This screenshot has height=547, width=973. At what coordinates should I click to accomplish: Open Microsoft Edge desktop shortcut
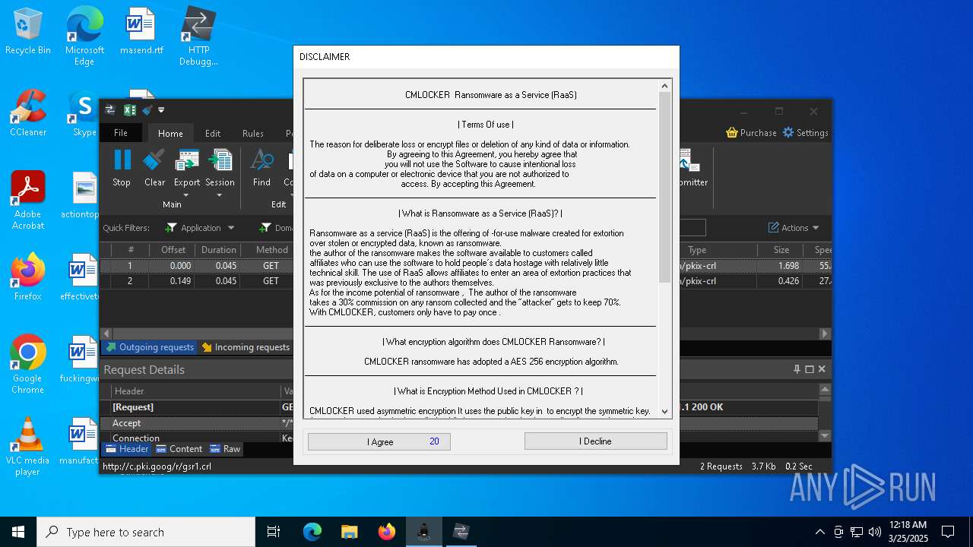point(84,36)
